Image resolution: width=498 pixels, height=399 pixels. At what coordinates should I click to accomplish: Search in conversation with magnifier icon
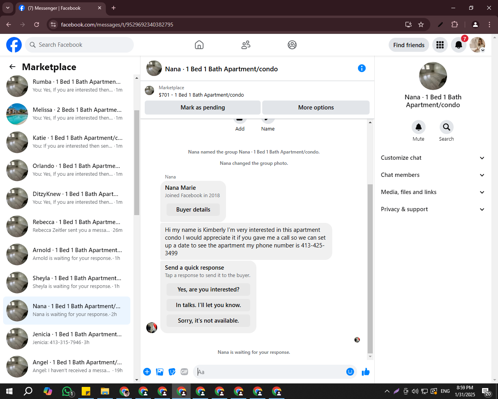pos(447,127)
